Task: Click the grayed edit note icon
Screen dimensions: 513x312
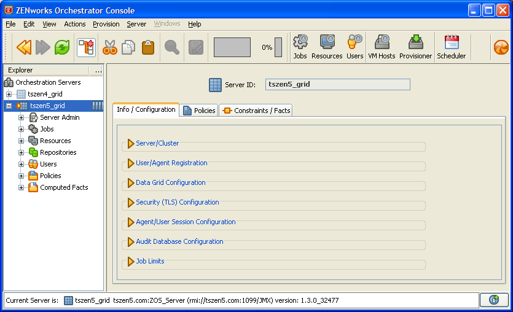Action: 196,47
